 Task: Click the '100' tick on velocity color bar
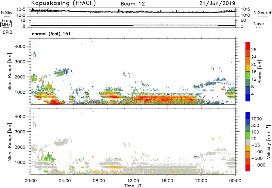click(255, 132)
